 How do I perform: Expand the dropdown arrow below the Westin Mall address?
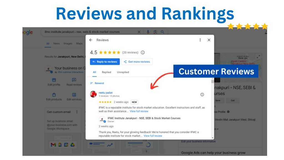coord(217,129)
